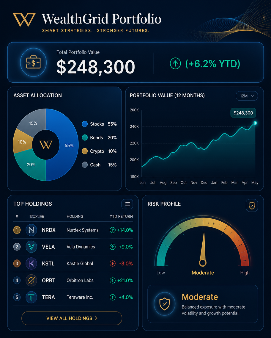Click the ORBT ticker symbol text
Viewport: 271px width, 338px height.
coord(48,281)
